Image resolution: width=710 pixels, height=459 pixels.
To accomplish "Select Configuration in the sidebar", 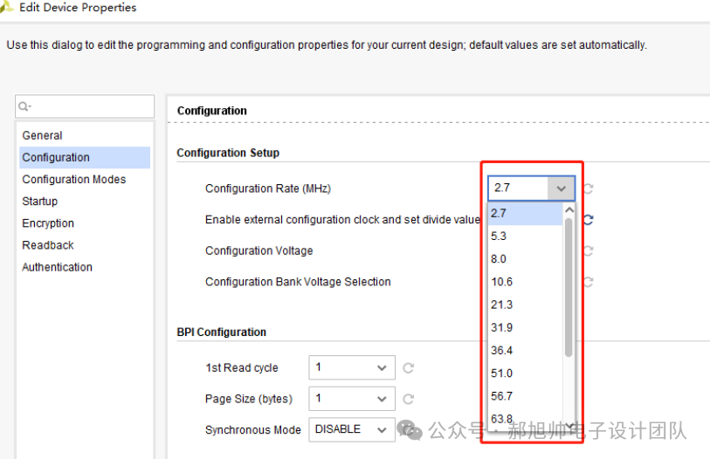I will [x=85, y=158].
